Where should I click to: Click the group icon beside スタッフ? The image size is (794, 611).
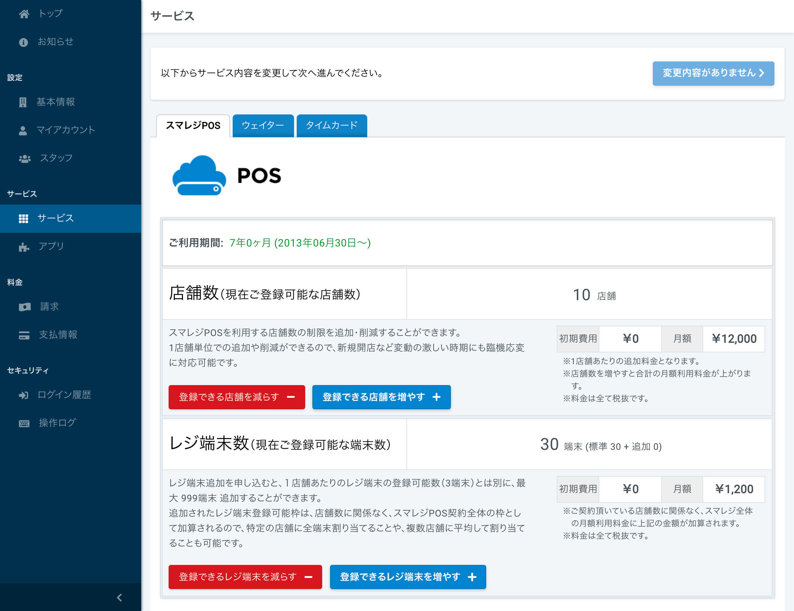[x=25, y=159]
